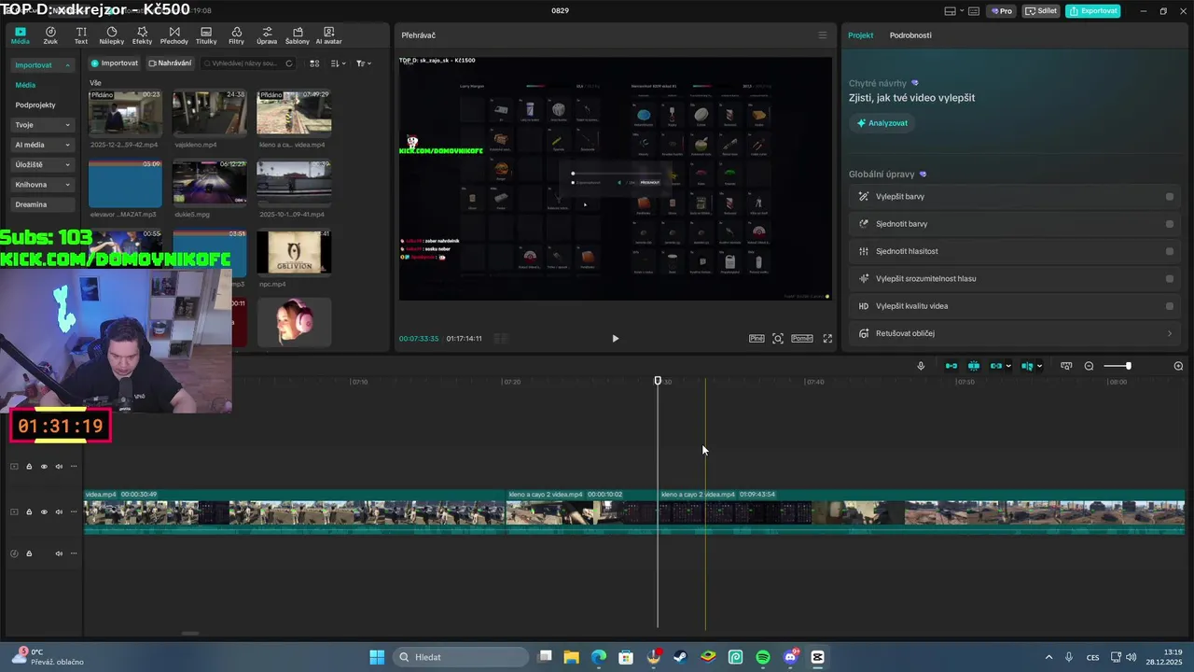Click the Analyzovat button
The width and height of the screenshot is (1194, 672).
pyautogui.click(x=882, y=123)
